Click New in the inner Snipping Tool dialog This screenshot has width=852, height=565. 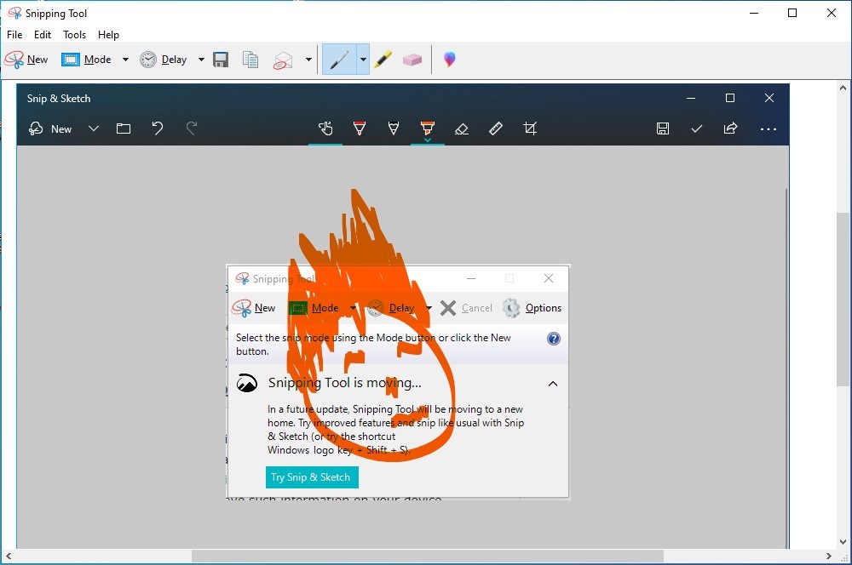point(254,308)
